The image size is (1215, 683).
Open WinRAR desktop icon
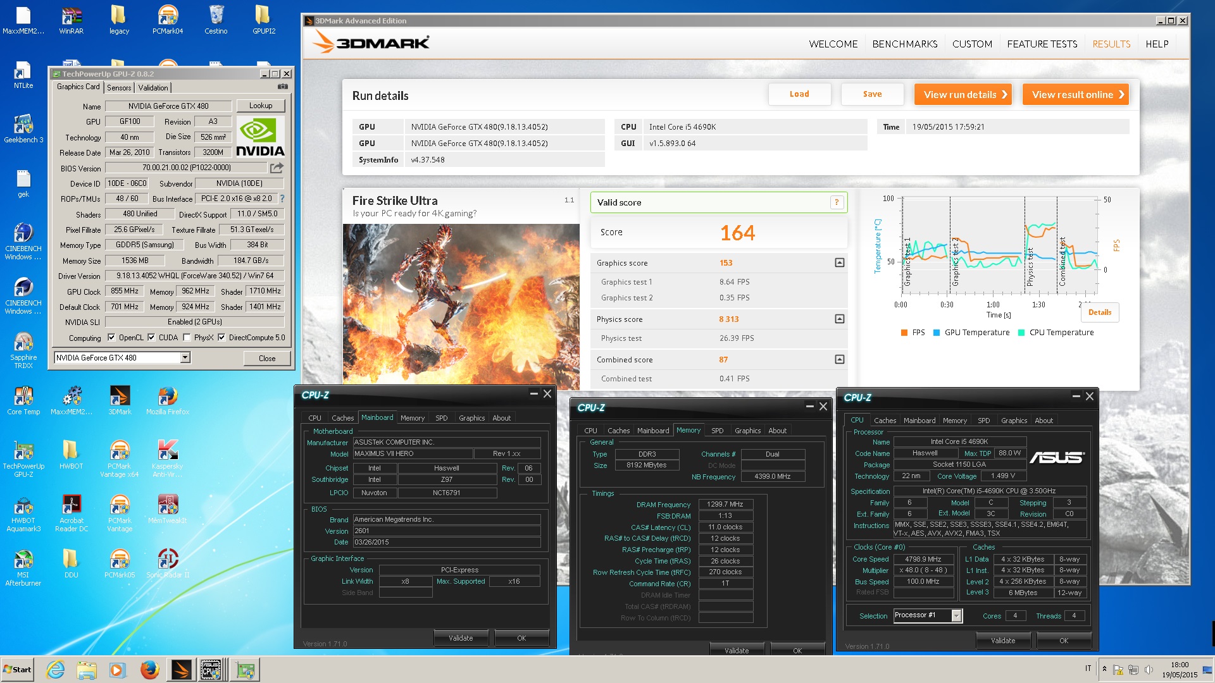point(72,19)
